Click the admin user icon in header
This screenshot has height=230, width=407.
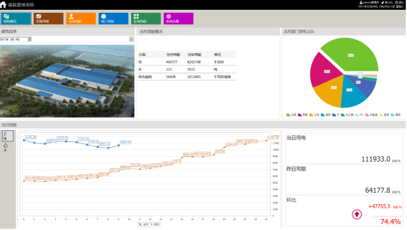[x=361, y=2]
